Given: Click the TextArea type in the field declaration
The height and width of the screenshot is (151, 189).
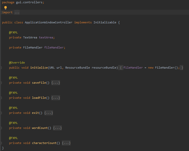Looking at the screenshot, I should 30,37.
